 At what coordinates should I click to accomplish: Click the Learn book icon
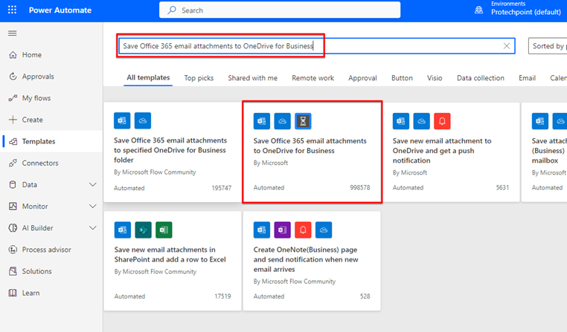(x=13, y=293)
